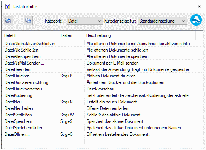Image resolution: width=206 pixels, height=150 pixels.
Task: Click the Tastaturhilfe help icon in title bar
Action: click(x=8, y=6)
